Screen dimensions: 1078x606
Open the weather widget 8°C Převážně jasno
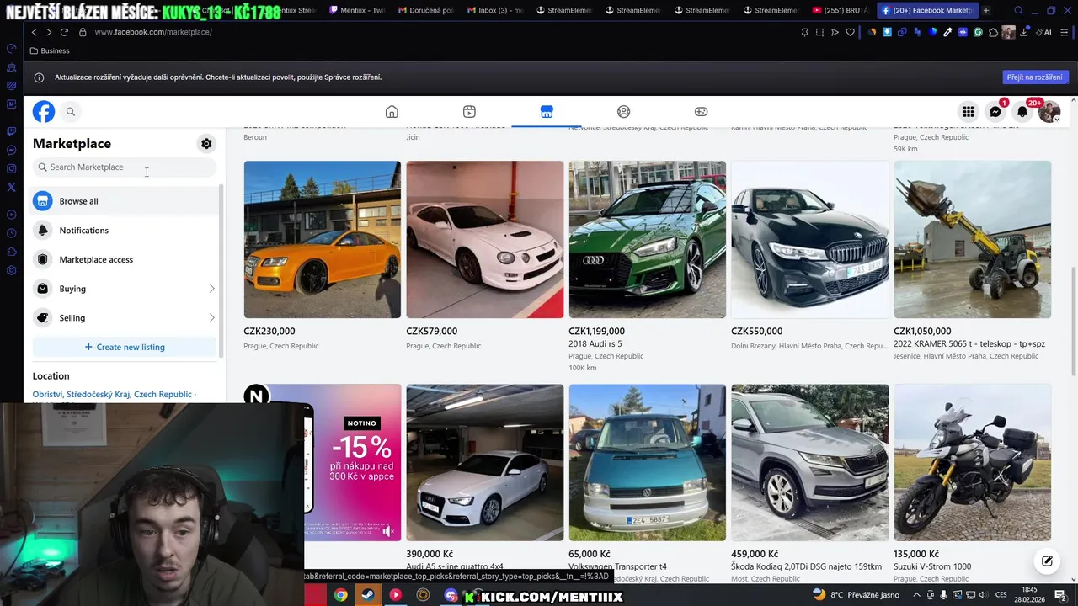[856, 595]
